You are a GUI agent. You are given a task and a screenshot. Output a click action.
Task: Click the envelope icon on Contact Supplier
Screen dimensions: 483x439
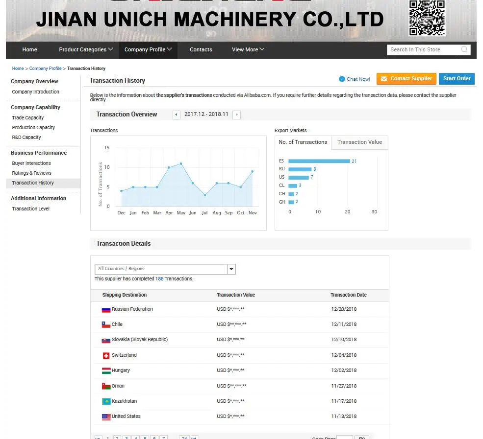(384, 79)
